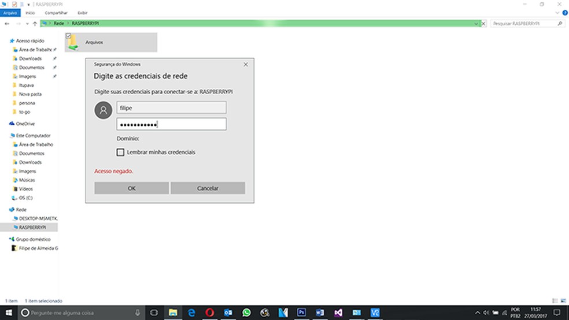Image resolution: width=569 pixels, height=320 pixels.
Task: Switch to details view in status bar
Action: [555, 301]
